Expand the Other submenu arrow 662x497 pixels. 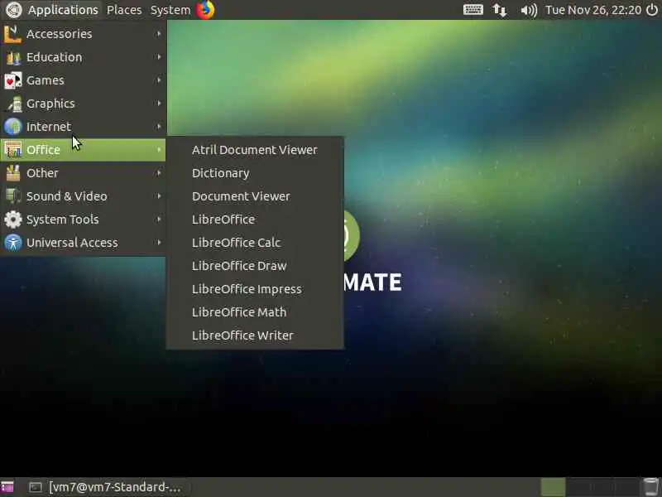[159, 173]
